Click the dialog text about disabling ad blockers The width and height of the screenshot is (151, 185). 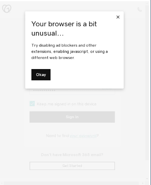pyautogui.click(x=70, y=51)
